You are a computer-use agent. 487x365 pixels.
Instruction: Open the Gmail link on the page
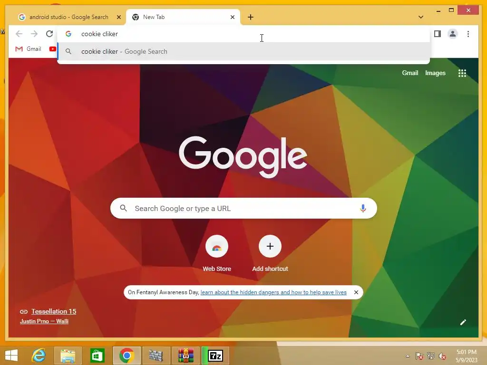(x=410, y=73)
